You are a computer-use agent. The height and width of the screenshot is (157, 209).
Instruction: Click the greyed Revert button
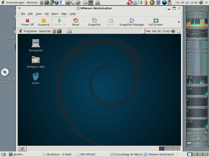[x=110, y=22]
